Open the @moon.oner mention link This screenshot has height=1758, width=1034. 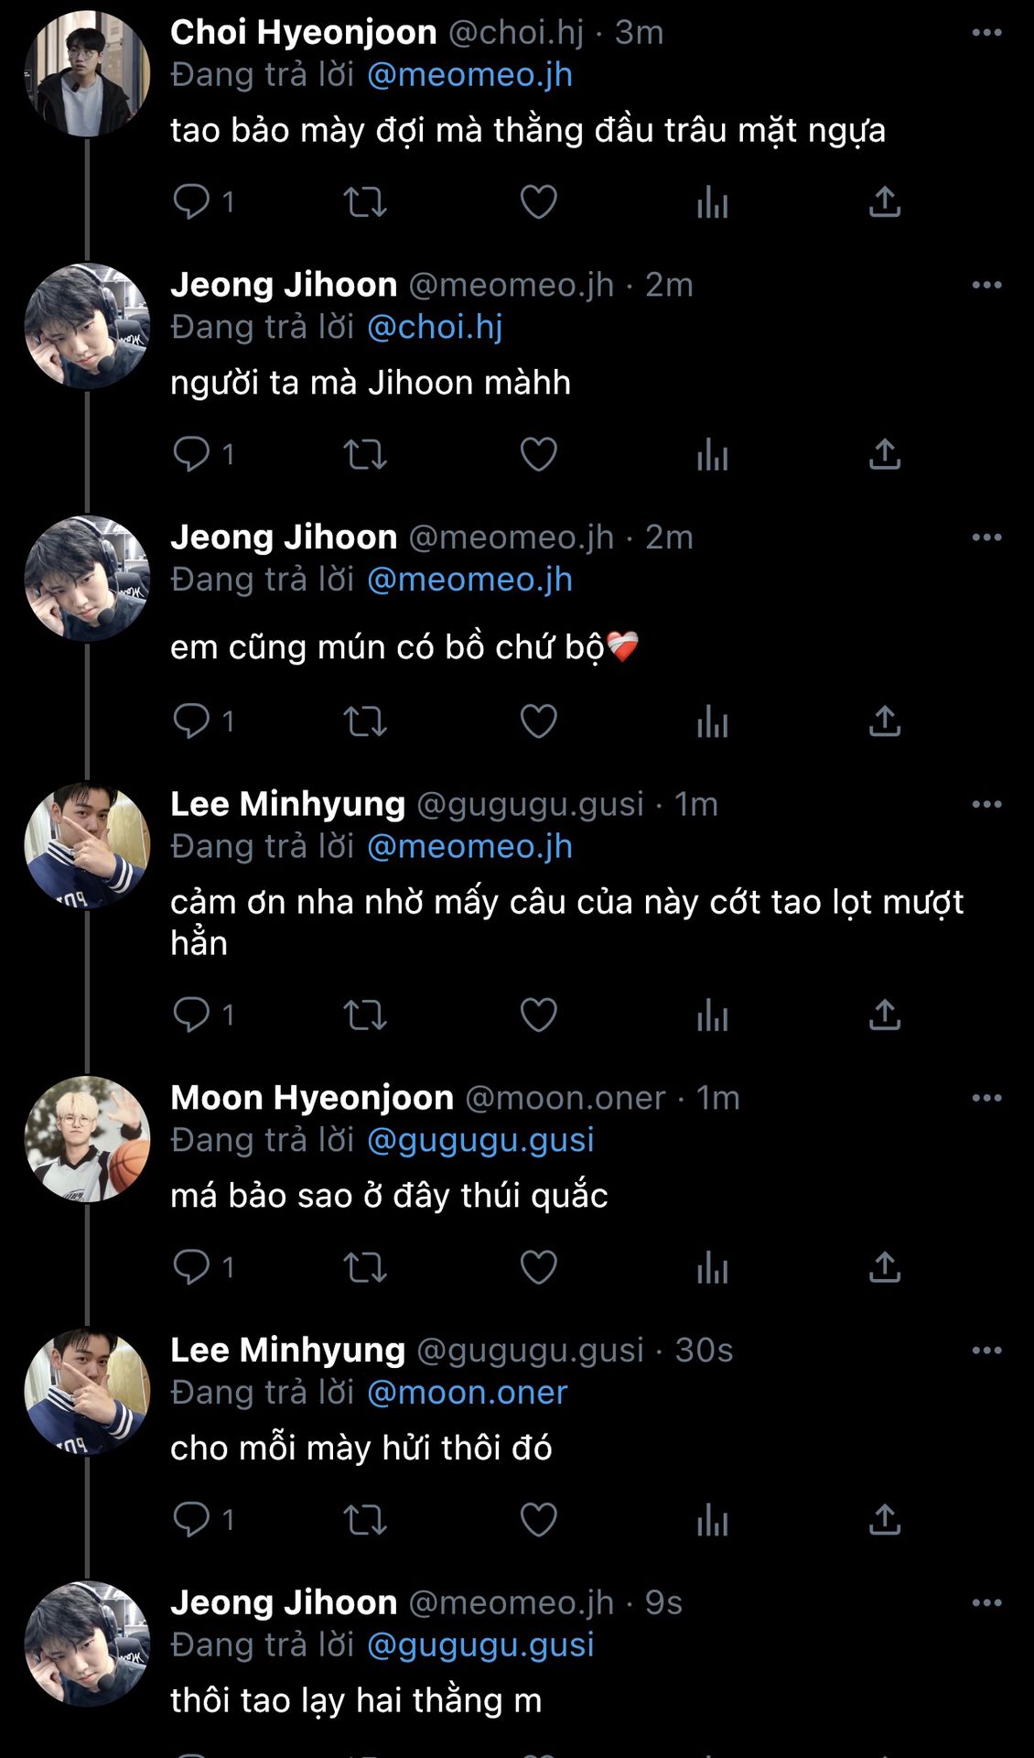[x=467, y=1393]
